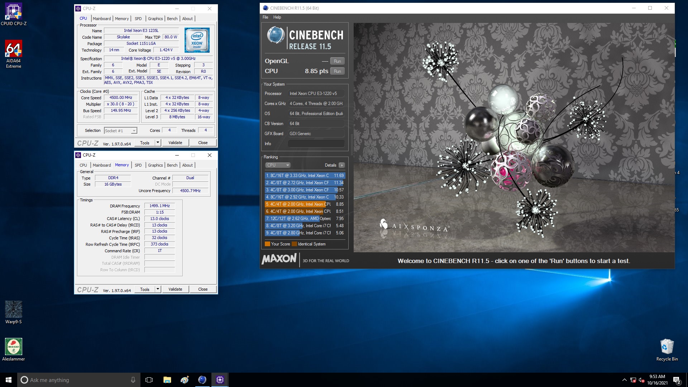
Task: Click the Your Score orange legend swatch
Action: coord(267,244)
